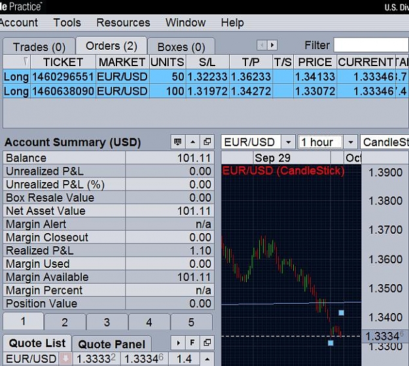This screenshot has width=409, height=366.
Task: Select order ticket 1460638090
Action: click(x=63, y=92)
